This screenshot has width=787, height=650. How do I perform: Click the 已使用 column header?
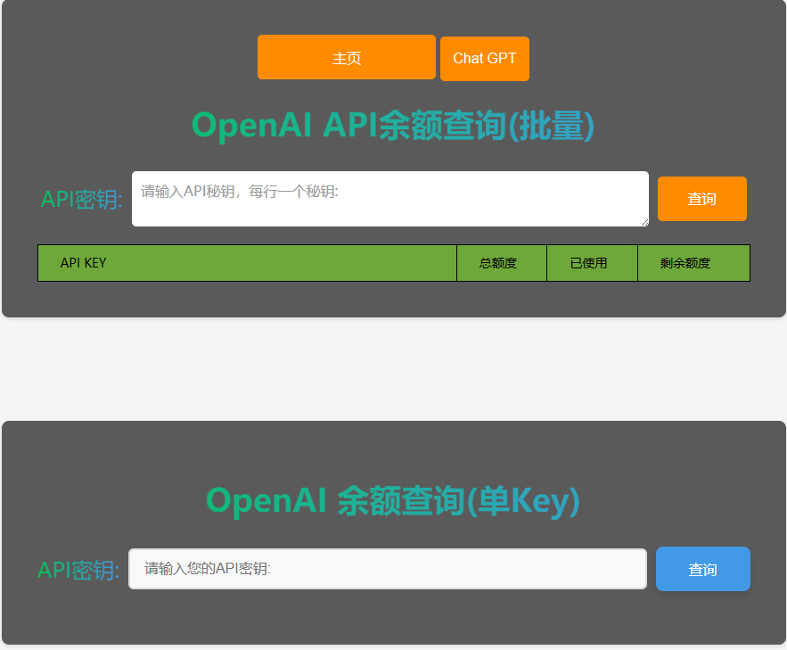tap(592, 262)
